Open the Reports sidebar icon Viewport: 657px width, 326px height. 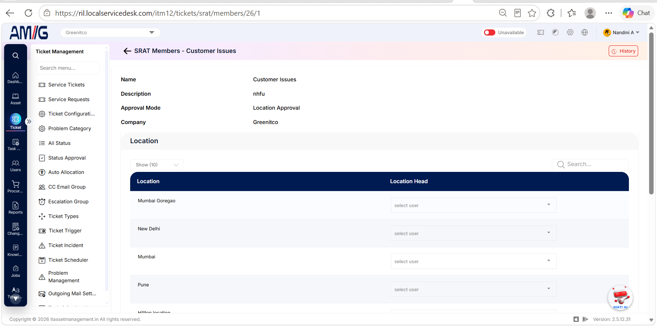tap(15, 208)
